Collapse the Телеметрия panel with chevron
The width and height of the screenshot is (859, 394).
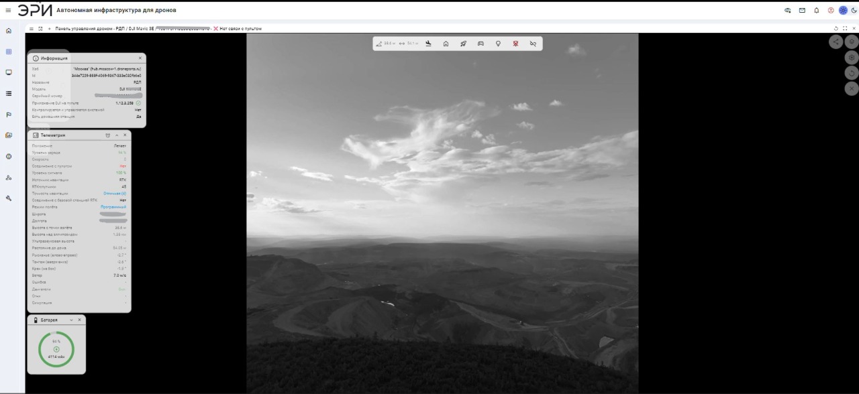point(117,135)
